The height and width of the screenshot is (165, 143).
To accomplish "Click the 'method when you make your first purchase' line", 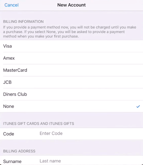I will (x=41, y=36).
